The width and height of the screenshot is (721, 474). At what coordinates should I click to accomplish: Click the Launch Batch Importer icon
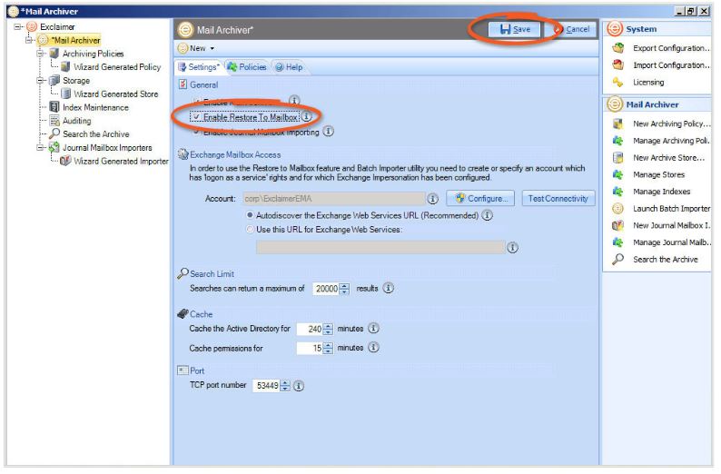(618, 208)
